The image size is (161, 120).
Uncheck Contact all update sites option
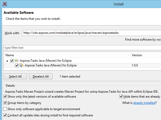pyautogui.click(x=5, y=115)
